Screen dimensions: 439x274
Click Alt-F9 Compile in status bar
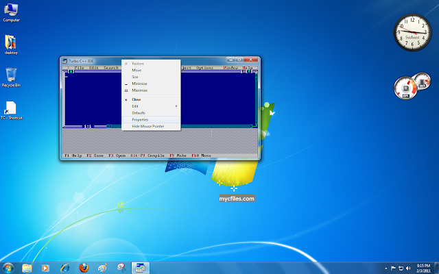pos(147,155)
